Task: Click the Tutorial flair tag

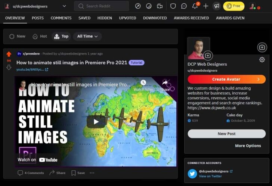Action: (x=136, y=63)
